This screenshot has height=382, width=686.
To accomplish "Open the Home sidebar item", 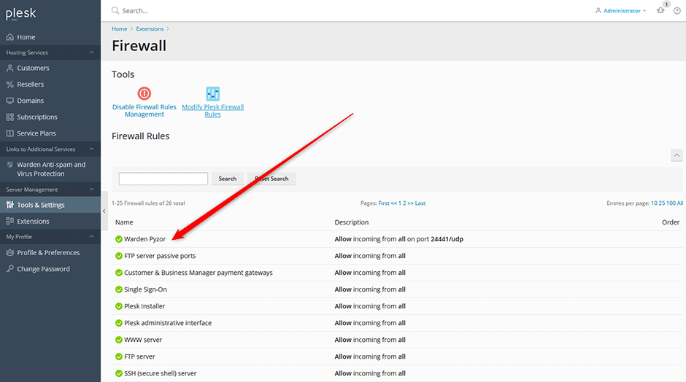I will [x=26, y=37].
